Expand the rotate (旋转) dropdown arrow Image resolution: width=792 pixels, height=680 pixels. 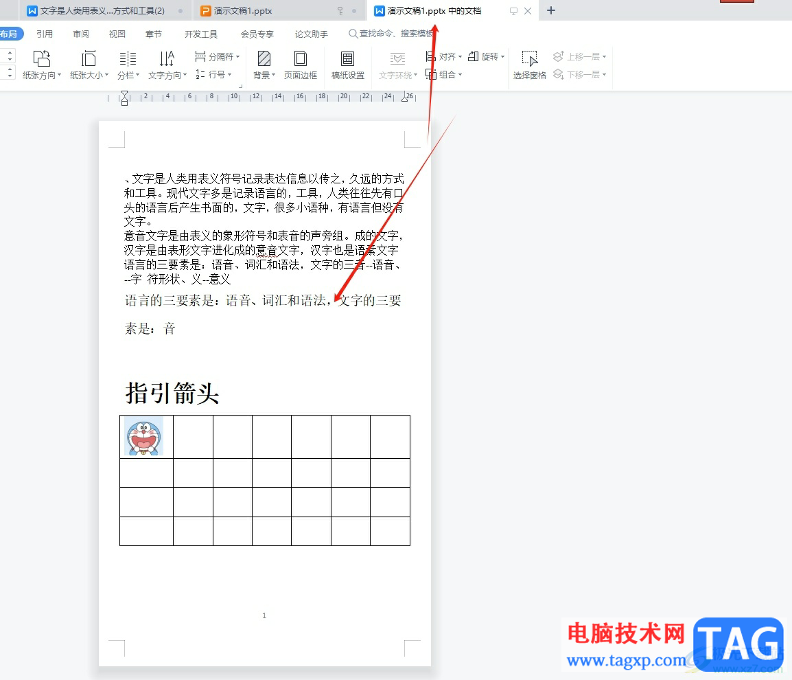(502, 56)
